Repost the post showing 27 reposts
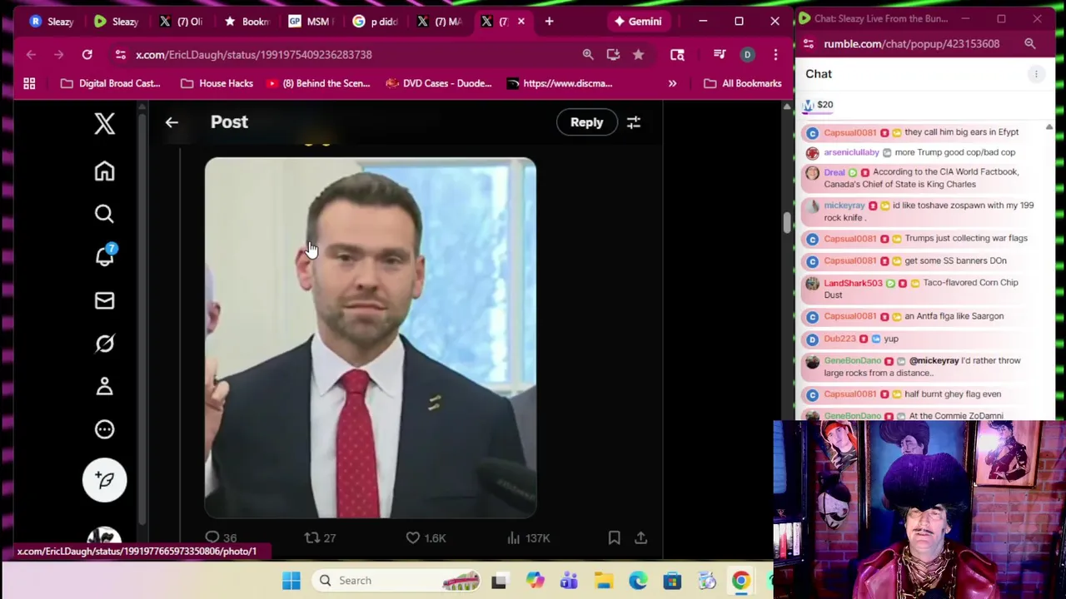 click(320, 538)
